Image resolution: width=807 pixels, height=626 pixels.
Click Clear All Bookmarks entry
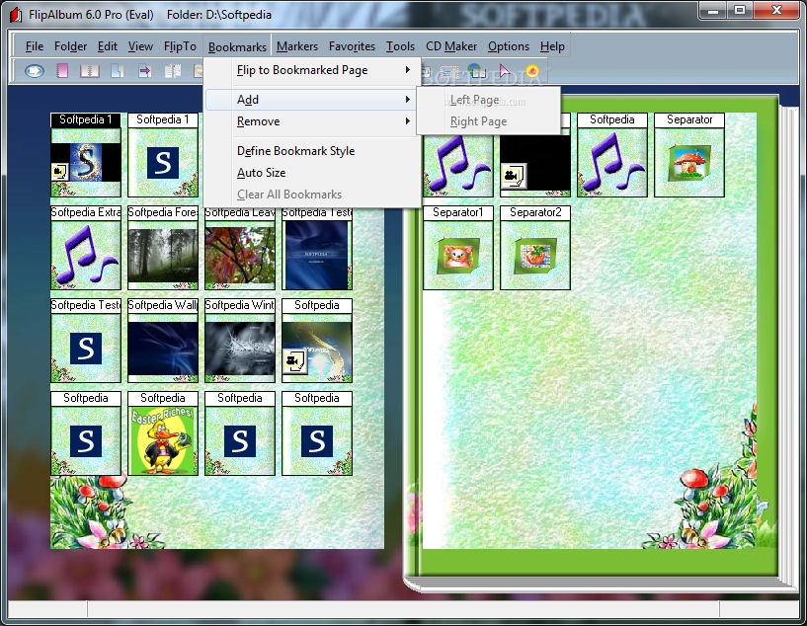(312, 195)
